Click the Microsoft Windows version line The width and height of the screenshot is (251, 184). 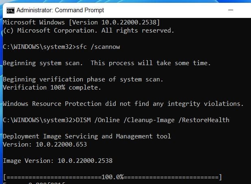pyautogui.click(x=81, y=22)
